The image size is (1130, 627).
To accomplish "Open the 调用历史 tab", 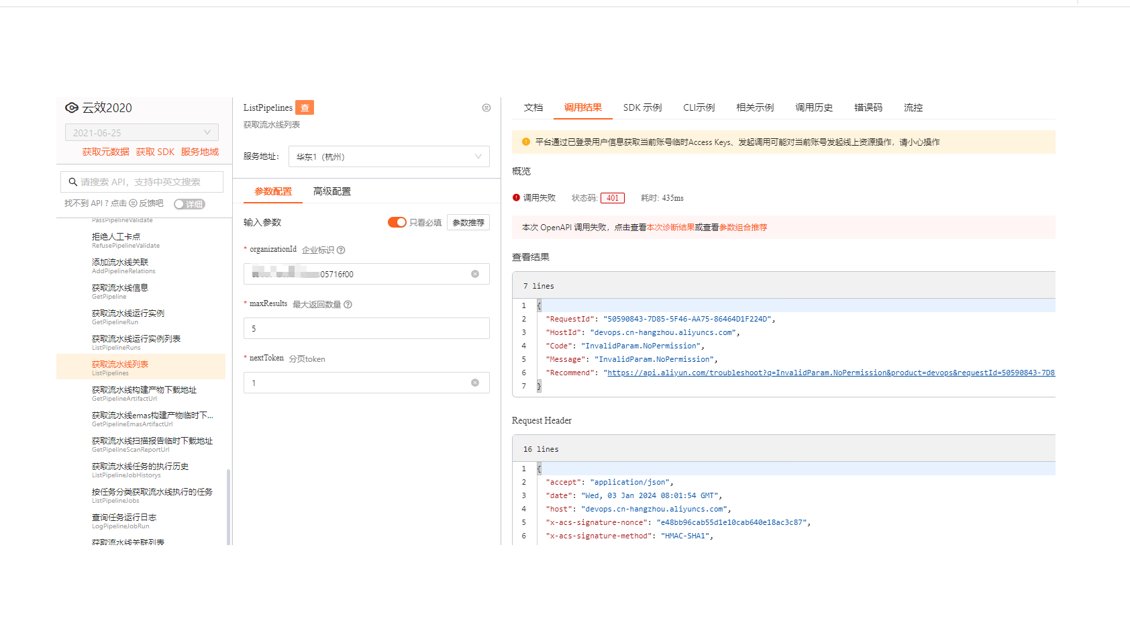I will [x=814, y=107].
